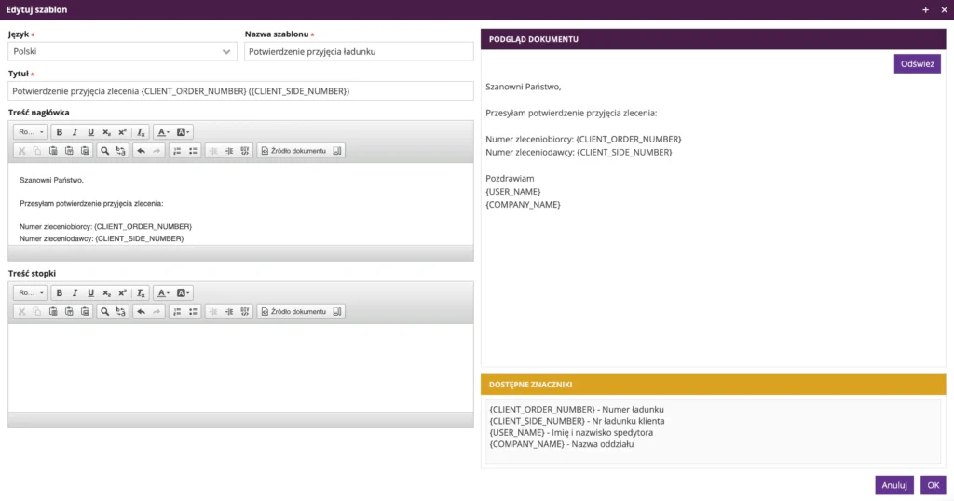This screenshot has height=501, width=954.
Task: Confirm template with OK button
Action: (934, 485)
